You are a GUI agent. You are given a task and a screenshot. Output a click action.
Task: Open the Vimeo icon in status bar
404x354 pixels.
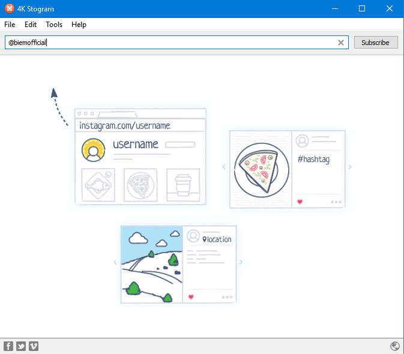point(34,346)
